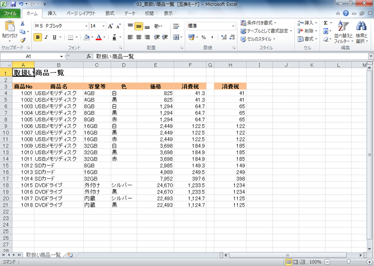
Task: Increase font size with the large A icon
Action: tap(110, 26)
